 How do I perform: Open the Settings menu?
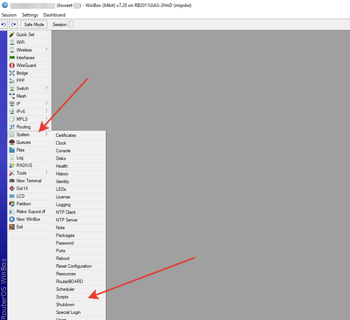pyautogui.click(x=30, y=15)
